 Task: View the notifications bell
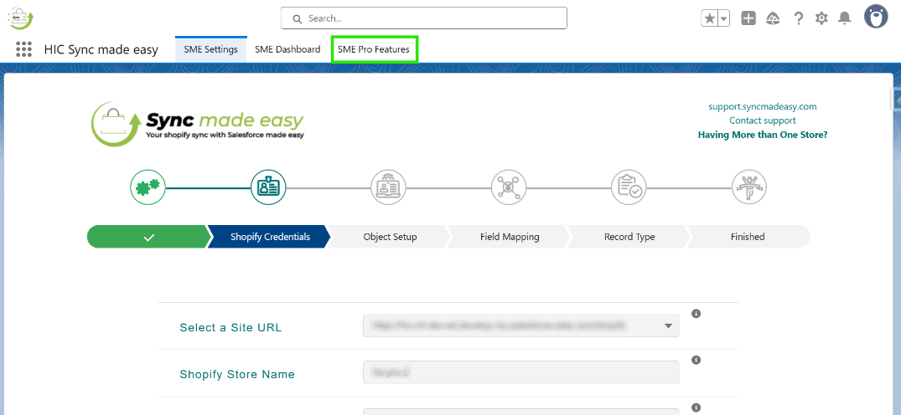click(844, 18)
